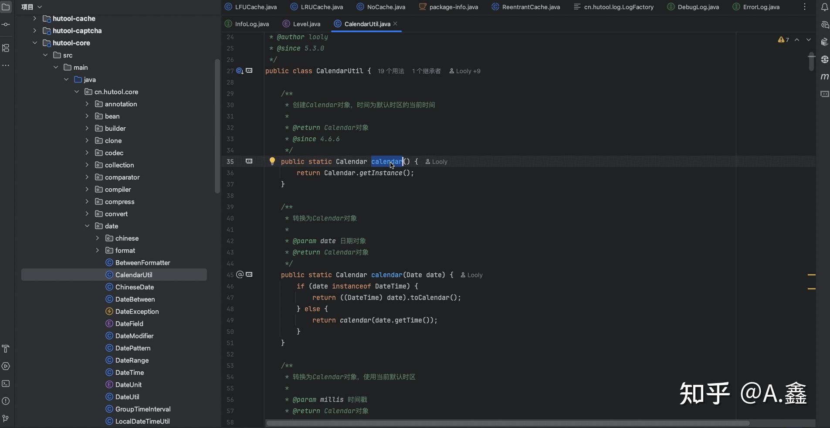Open the Run/Services tool window icon
Screen dimensions: 830x428
point(6,366)
